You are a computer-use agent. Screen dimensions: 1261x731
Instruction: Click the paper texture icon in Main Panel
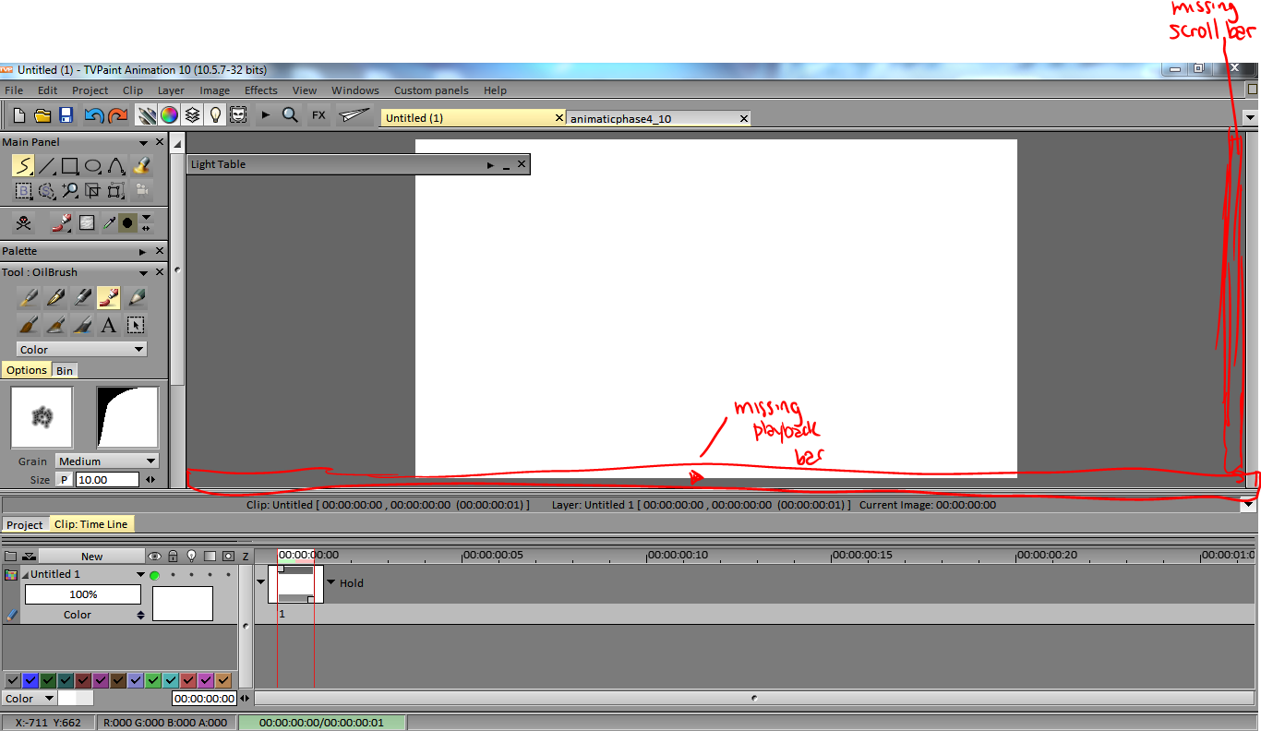tap(87, 222)
